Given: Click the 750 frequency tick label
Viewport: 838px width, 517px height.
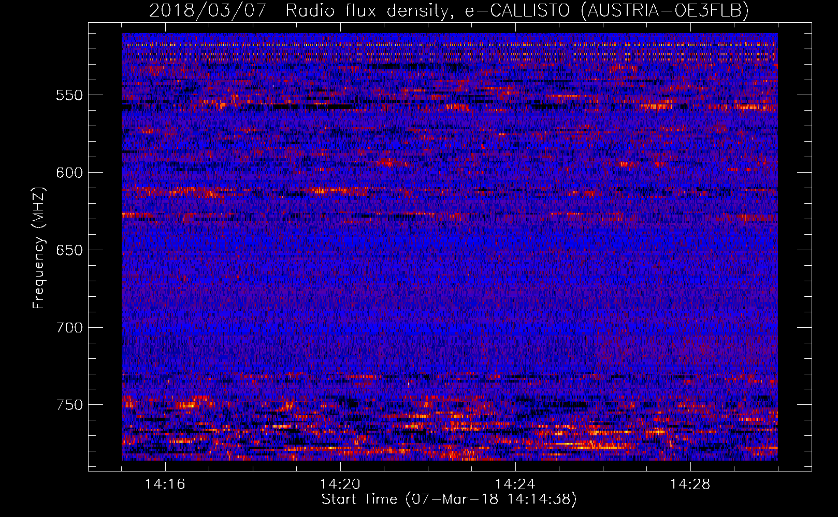Looking at the screenshot, I should [69, 405].
